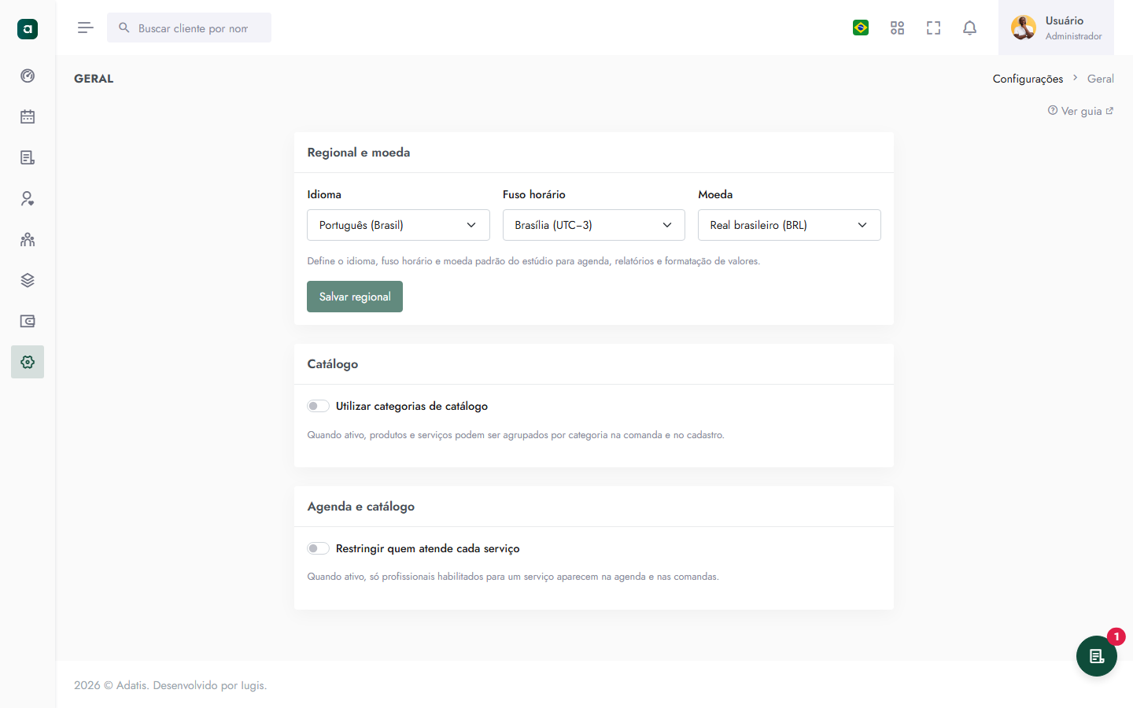1133x708 pixels.
Task: Focus the Buscar cliente search field
Action: pyautogui.click(x=189, y=28)
